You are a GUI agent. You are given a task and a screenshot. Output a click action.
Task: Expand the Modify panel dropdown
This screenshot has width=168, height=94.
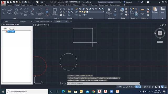(x=70, y=18)
